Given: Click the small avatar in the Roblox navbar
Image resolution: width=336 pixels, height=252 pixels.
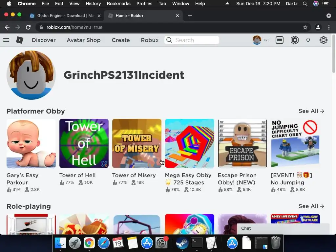Looking at the screenshot, I should point(257,40).
